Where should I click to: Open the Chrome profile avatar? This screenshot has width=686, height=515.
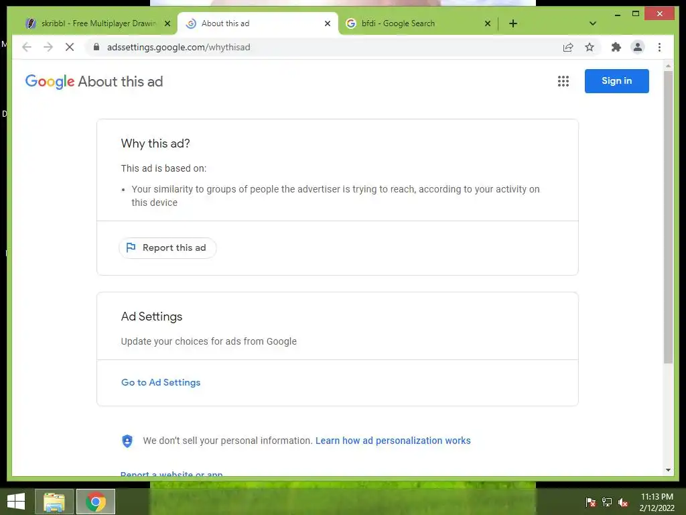point(638,47)
